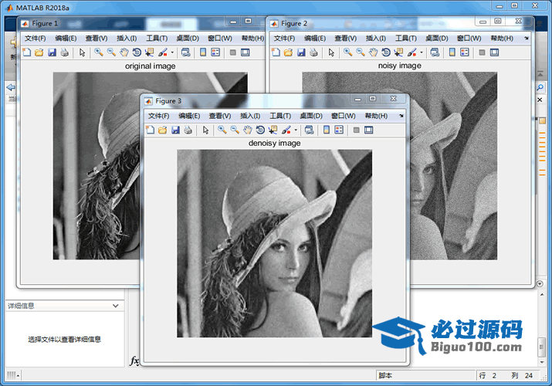Dock Figure 3 using menu bar arrow

click(x=401, y=116)
